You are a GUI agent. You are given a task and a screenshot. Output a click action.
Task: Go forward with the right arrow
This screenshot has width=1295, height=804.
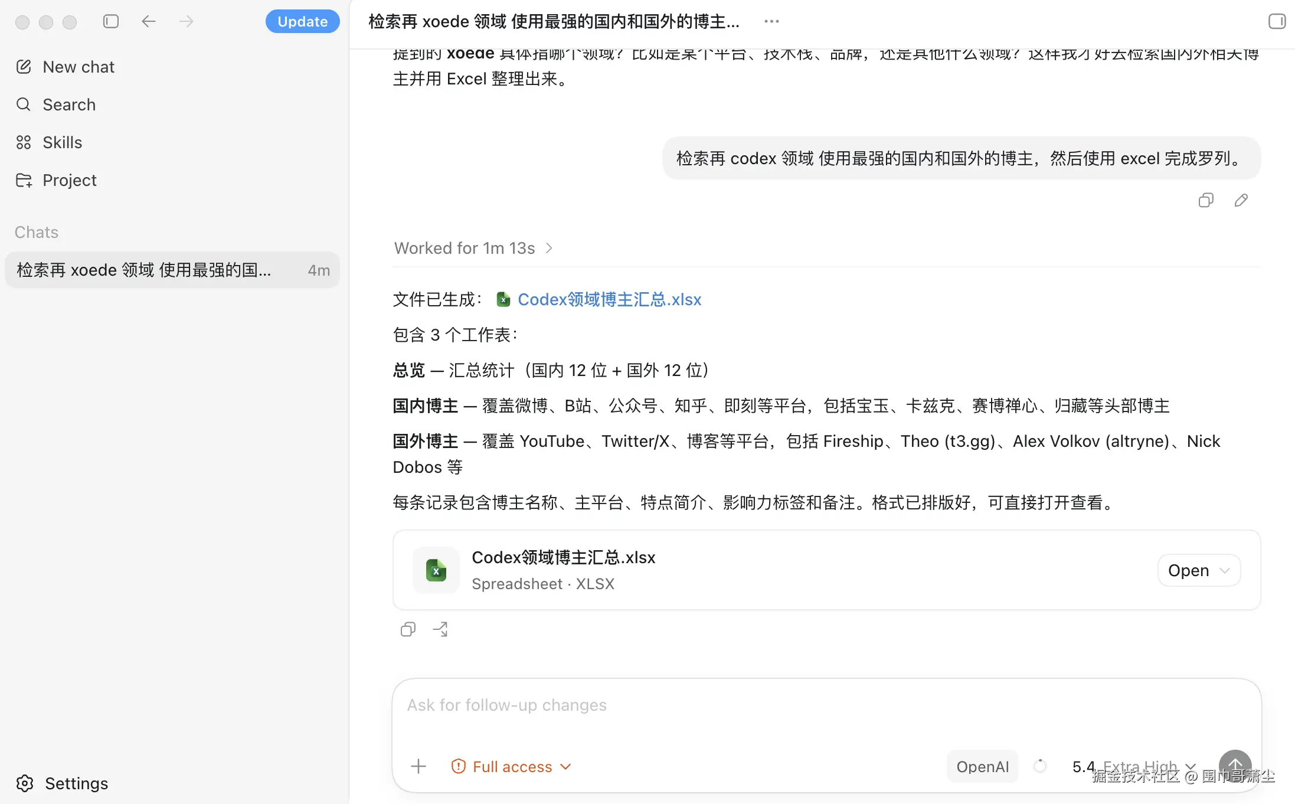point(187,21)
